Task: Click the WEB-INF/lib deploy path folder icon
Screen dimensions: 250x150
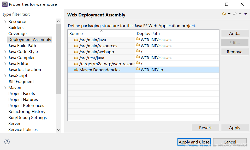Action: [138, 69]
